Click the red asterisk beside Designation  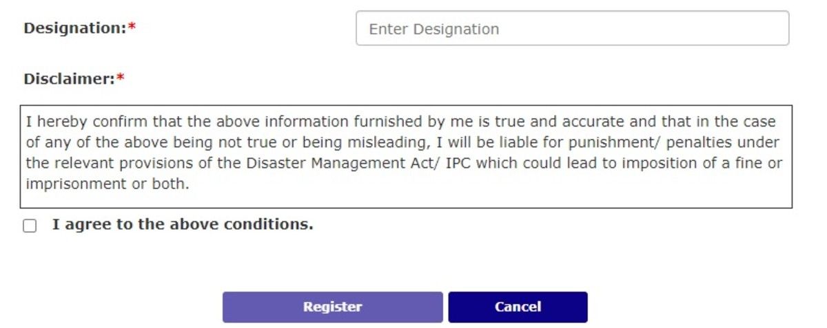(x=132, y=28)
